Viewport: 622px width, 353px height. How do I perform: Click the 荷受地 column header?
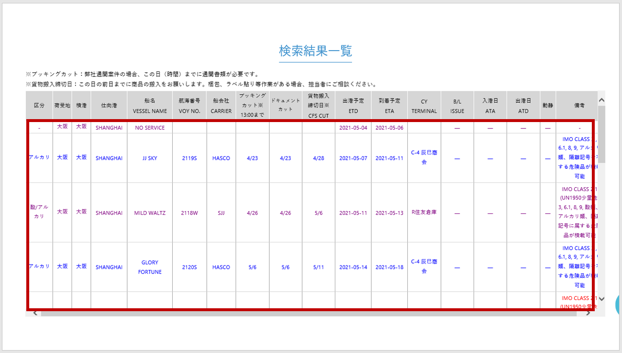62,105
